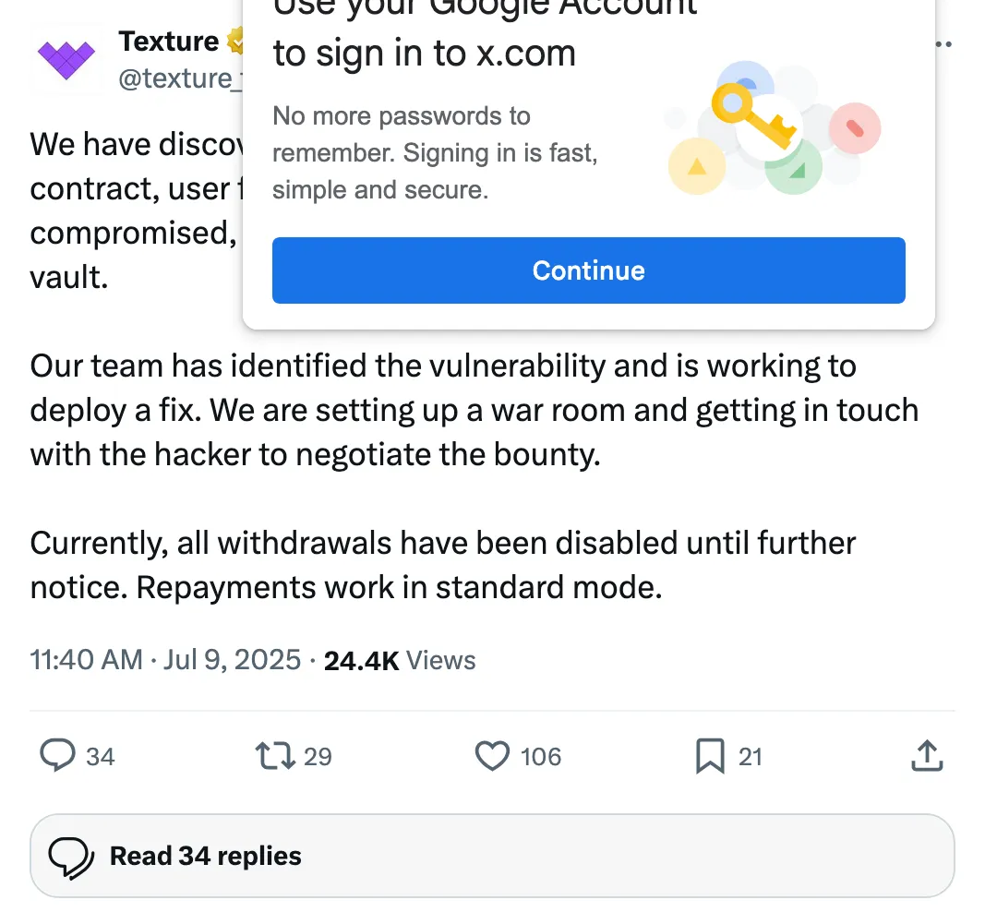
Task: Click the reply speech bubble icon
Action: pos(58,756)
